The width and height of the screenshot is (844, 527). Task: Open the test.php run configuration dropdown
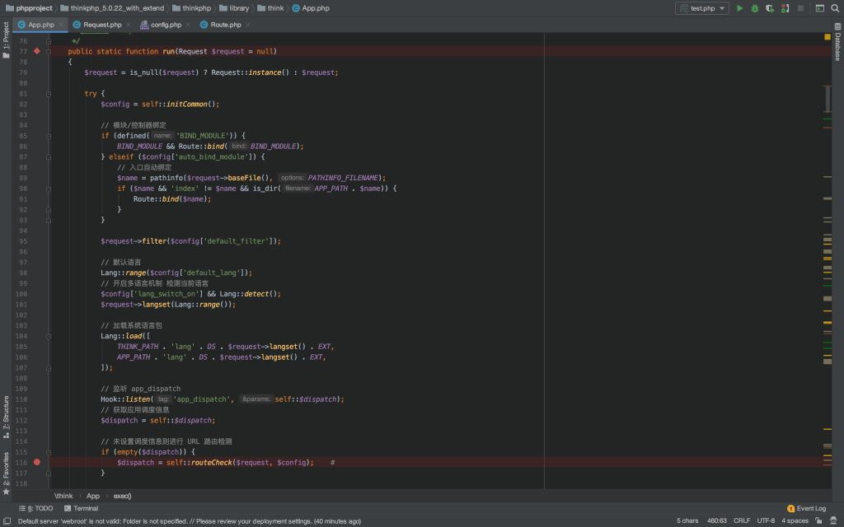click(701, 8)
